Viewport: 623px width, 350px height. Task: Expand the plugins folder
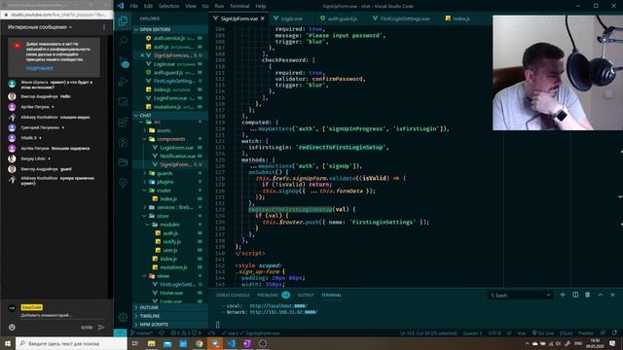165,182
